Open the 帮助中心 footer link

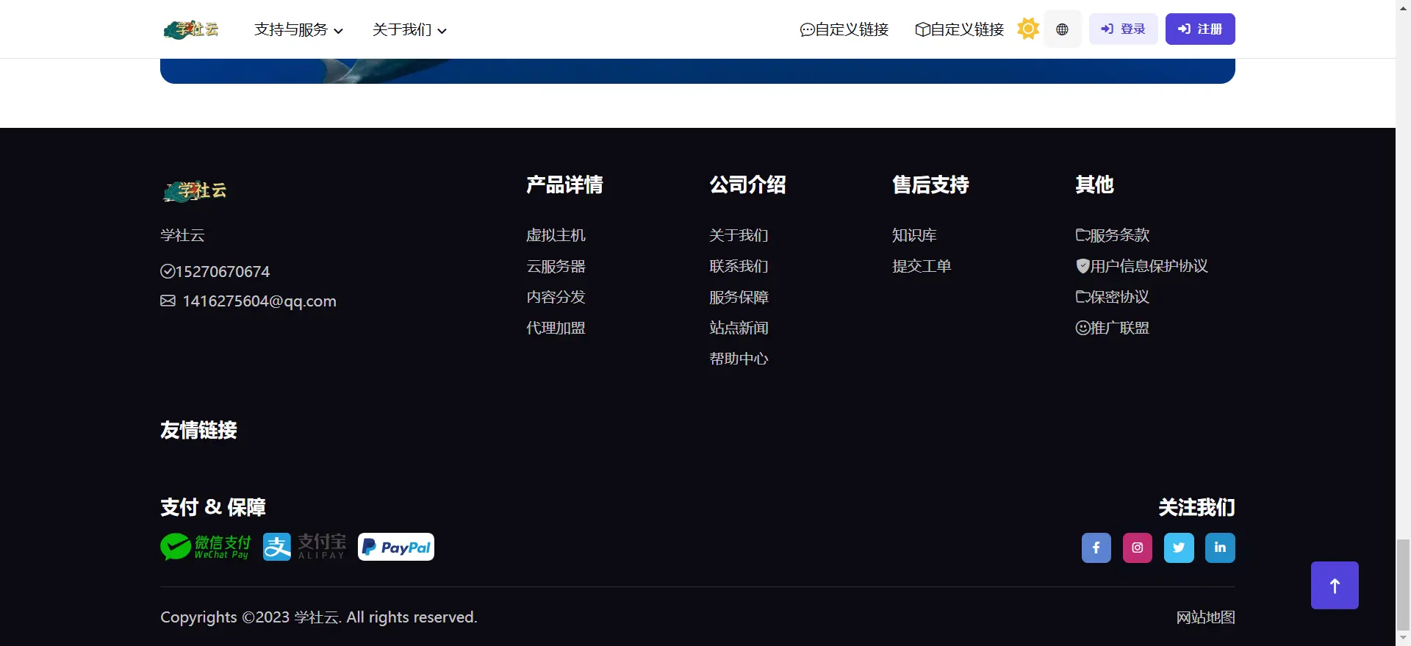(x=739, y=359)
